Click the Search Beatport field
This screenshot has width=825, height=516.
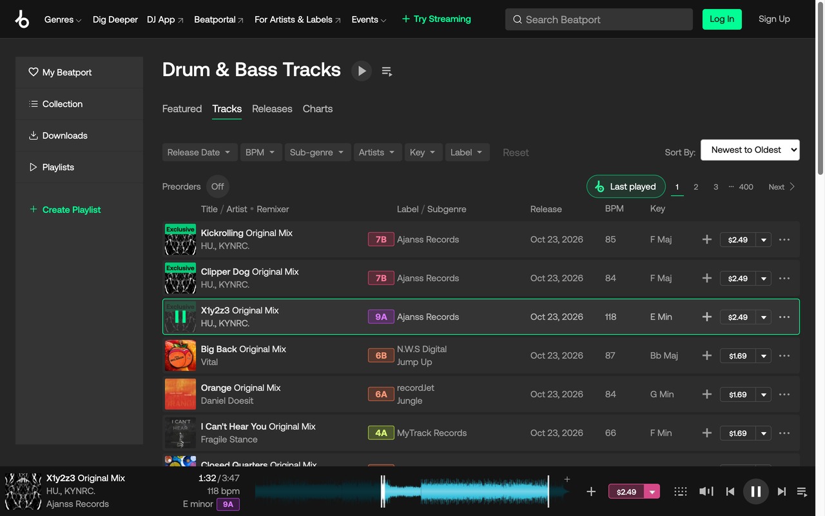tap(599, 19)
